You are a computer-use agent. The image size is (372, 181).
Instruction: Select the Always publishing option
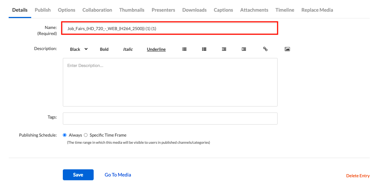click(65, 135)
